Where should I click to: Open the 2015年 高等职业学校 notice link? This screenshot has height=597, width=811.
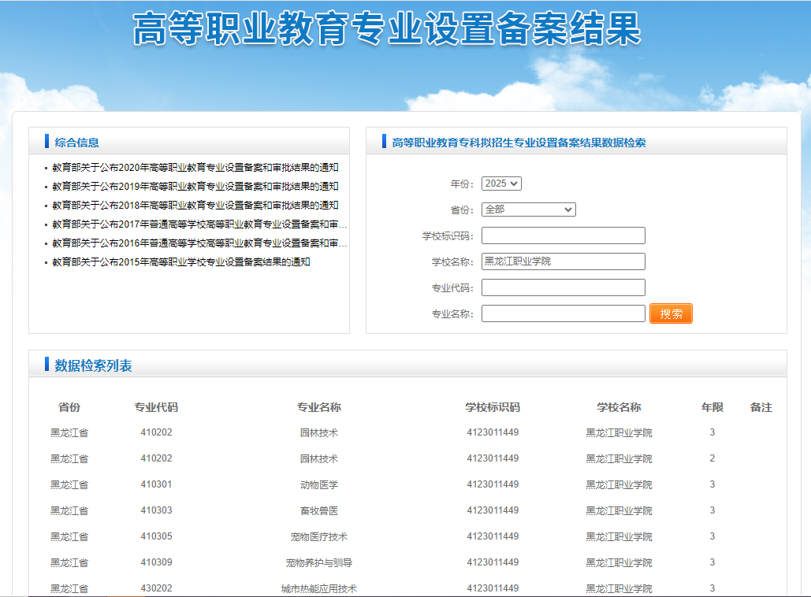click(181, 261)
